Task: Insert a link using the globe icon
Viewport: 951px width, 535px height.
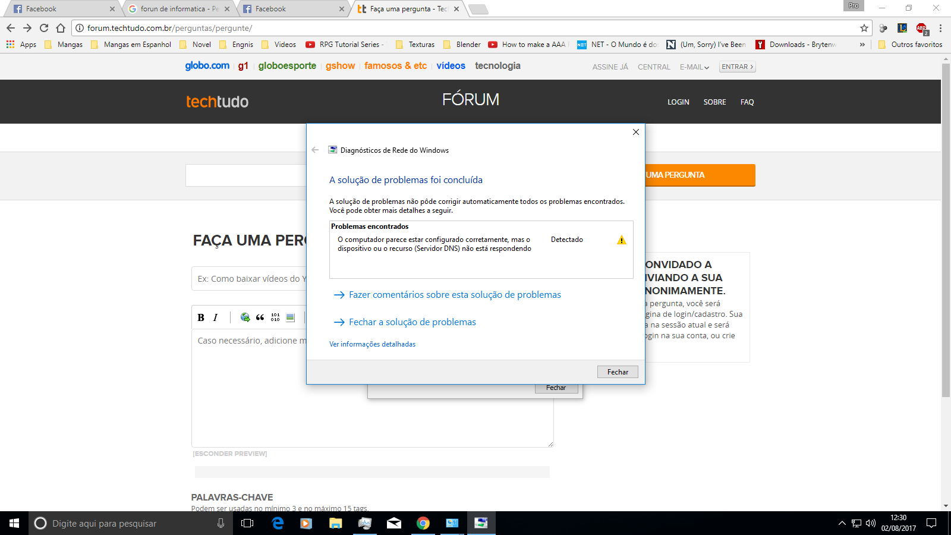Action: pos(245,317)
